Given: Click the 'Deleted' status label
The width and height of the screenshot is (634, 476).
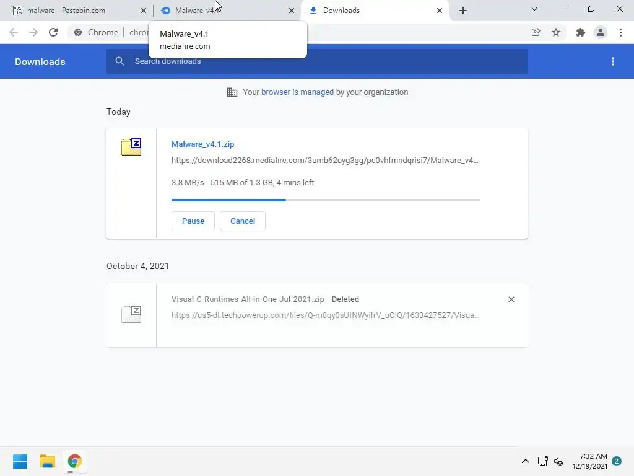Looking at the screenshot, I should coord(345,299).
